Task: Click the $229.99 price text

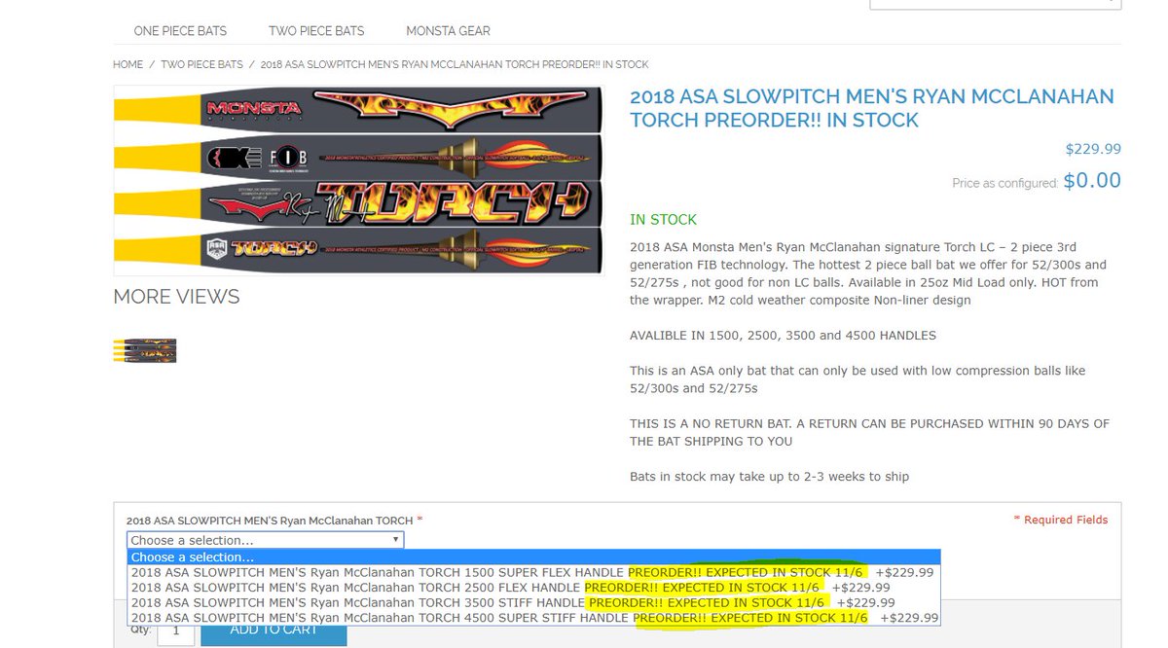Action: coord(1093,149)
